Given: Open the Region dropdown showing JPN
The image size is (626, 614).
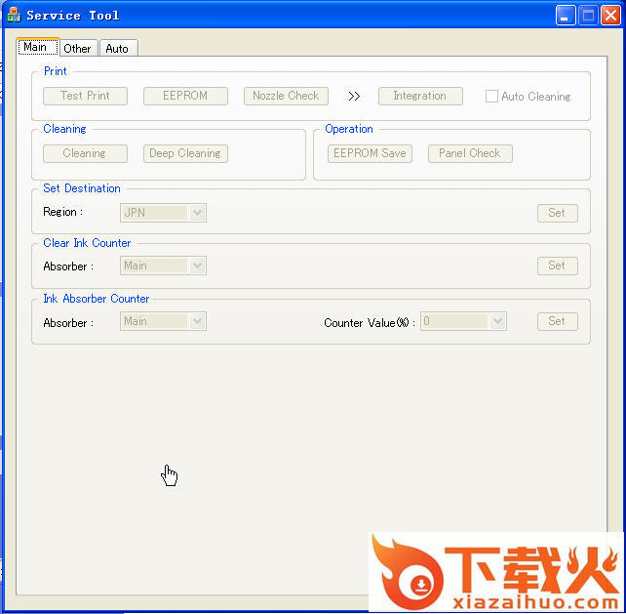Looking at the screenshot, I should point(163,213).
